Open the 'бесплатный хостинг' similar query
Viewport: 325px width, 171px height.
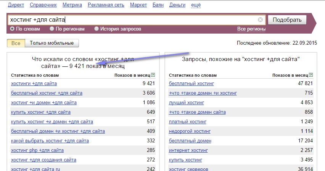pyautogui.click(x=191, y=84)
